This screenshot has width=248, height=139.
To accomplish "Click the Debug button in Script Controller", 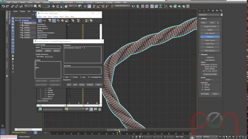I will point(82,85).
